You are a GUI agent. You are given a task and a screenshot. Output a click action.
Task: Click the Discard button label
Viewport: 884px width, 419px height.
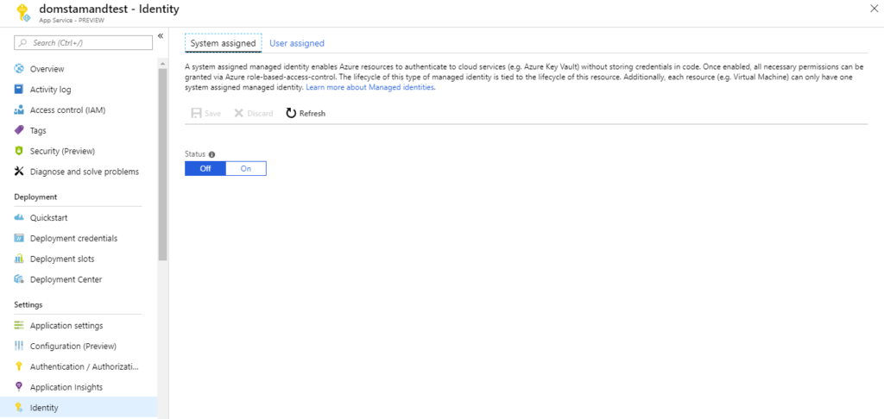pos(260,113)
